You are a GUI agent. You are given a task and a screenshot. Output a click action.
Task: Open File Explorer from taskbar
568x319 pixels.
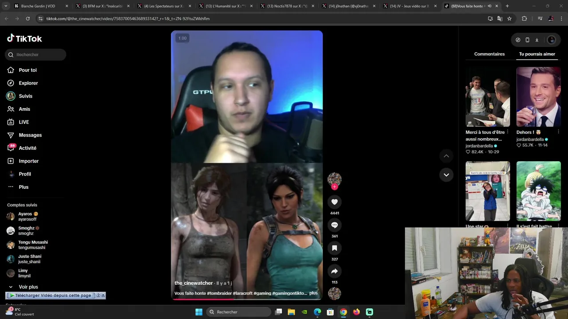point(291,312)
